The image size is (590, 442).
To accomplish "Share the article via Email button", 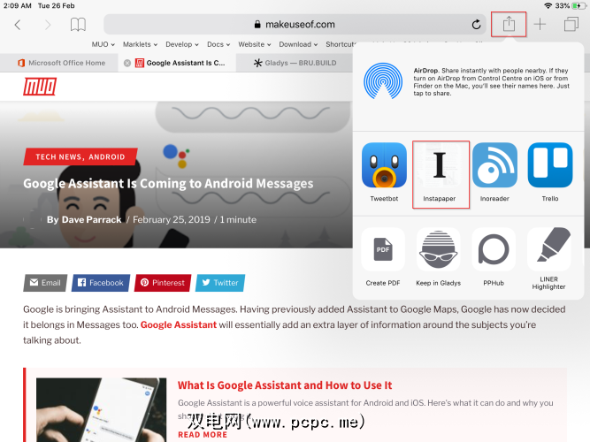I will [45, 283].
